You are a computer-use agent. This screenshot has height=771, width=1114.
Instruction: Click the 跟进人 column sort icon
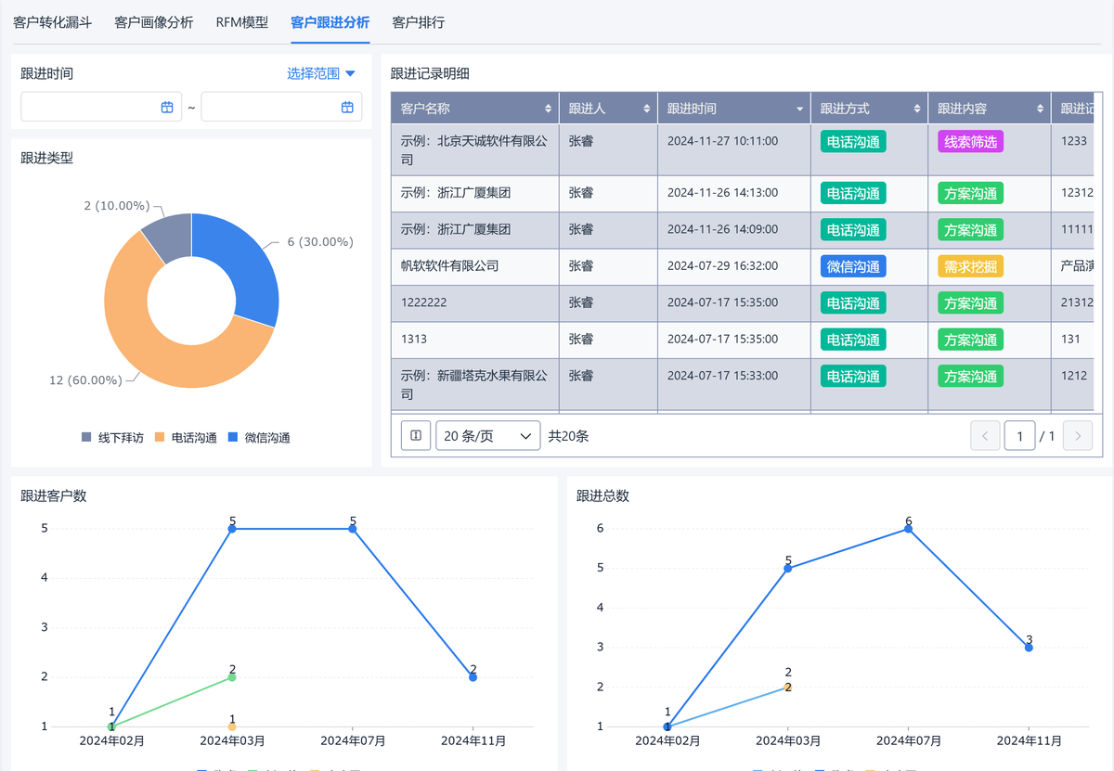(x=647, y=109)
